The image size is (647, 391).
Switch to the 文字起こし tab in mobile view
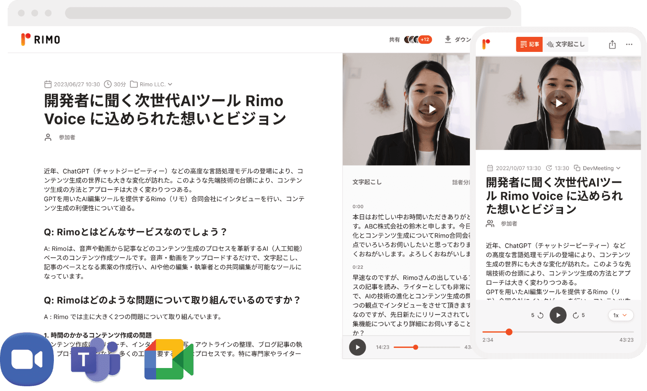[565, 44]
